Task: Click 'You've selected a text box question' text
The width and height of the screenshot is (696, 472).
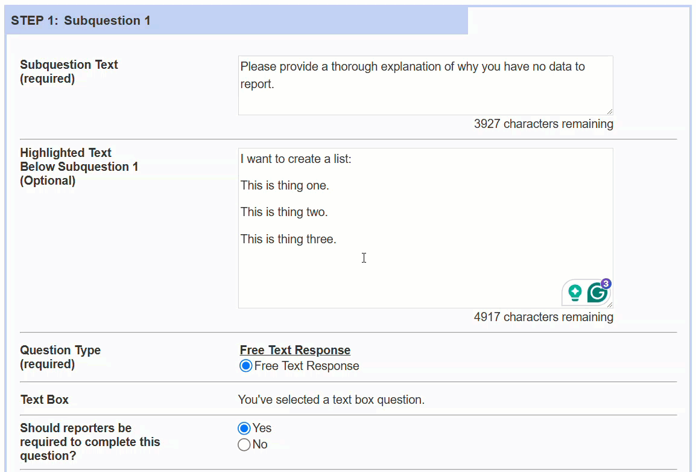Action: click(x=331, y=400)
